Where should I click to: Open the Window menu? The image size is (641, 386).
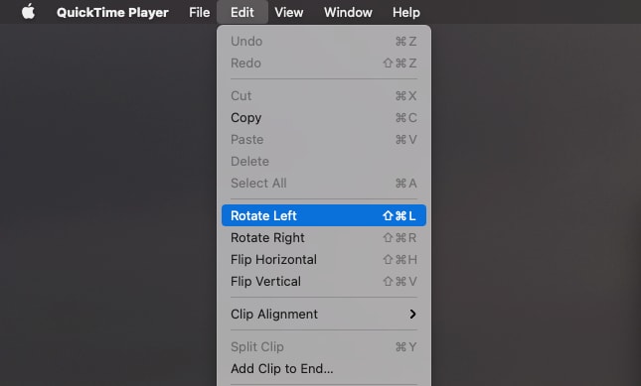(x=348, y=12)
